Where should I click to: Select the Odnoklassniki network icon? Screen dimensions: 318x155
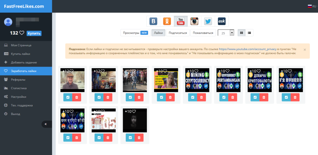pyautogui.click(x=167, y=21)
